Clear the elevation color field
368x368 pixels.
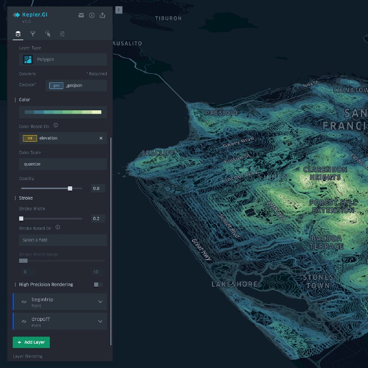click(101, 138)
